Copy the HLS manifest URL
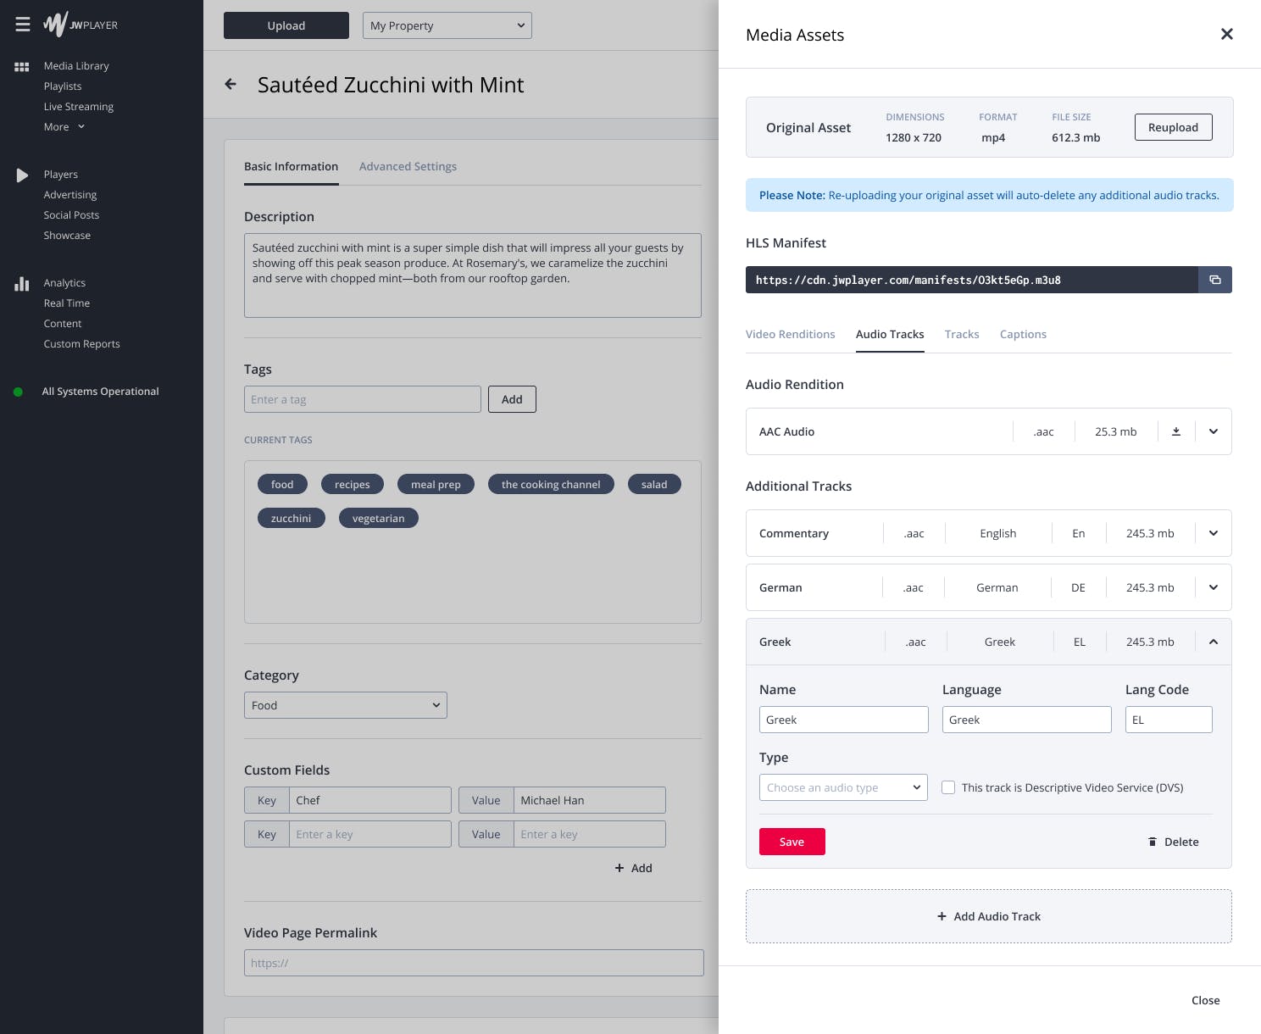The height and width of the screenshot is (1034, 1261). (x=1215, y=280)
